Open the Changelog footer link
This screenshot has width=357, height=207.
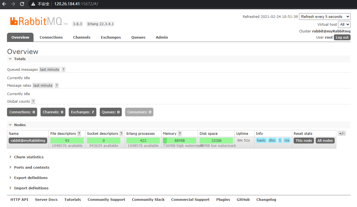tap(266, 199)
